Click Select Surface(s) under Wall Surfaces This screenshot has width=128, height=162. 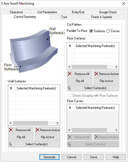(x=34, y=144)
